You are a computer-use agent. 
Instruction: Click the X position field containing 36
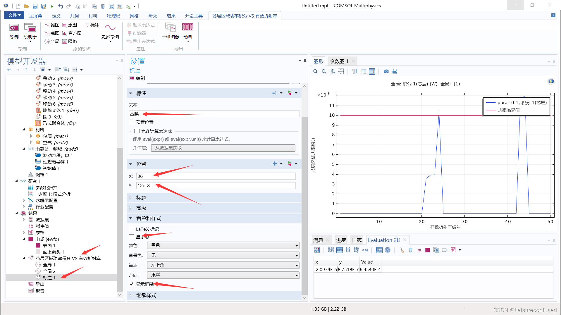point(216,176)
